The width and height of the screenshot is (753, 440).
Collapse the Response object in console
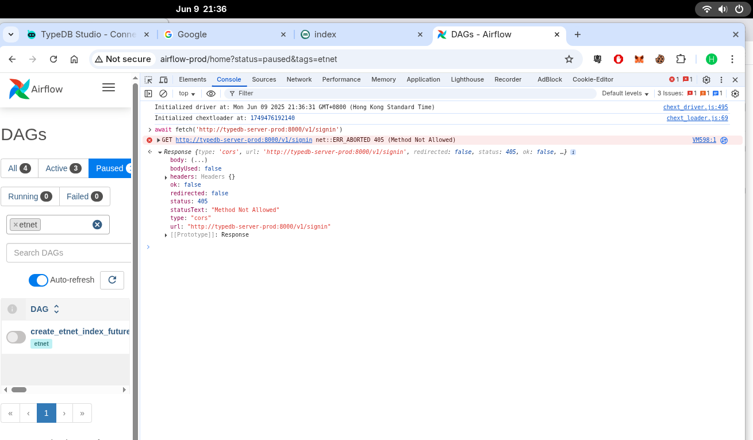click(160, 152)
